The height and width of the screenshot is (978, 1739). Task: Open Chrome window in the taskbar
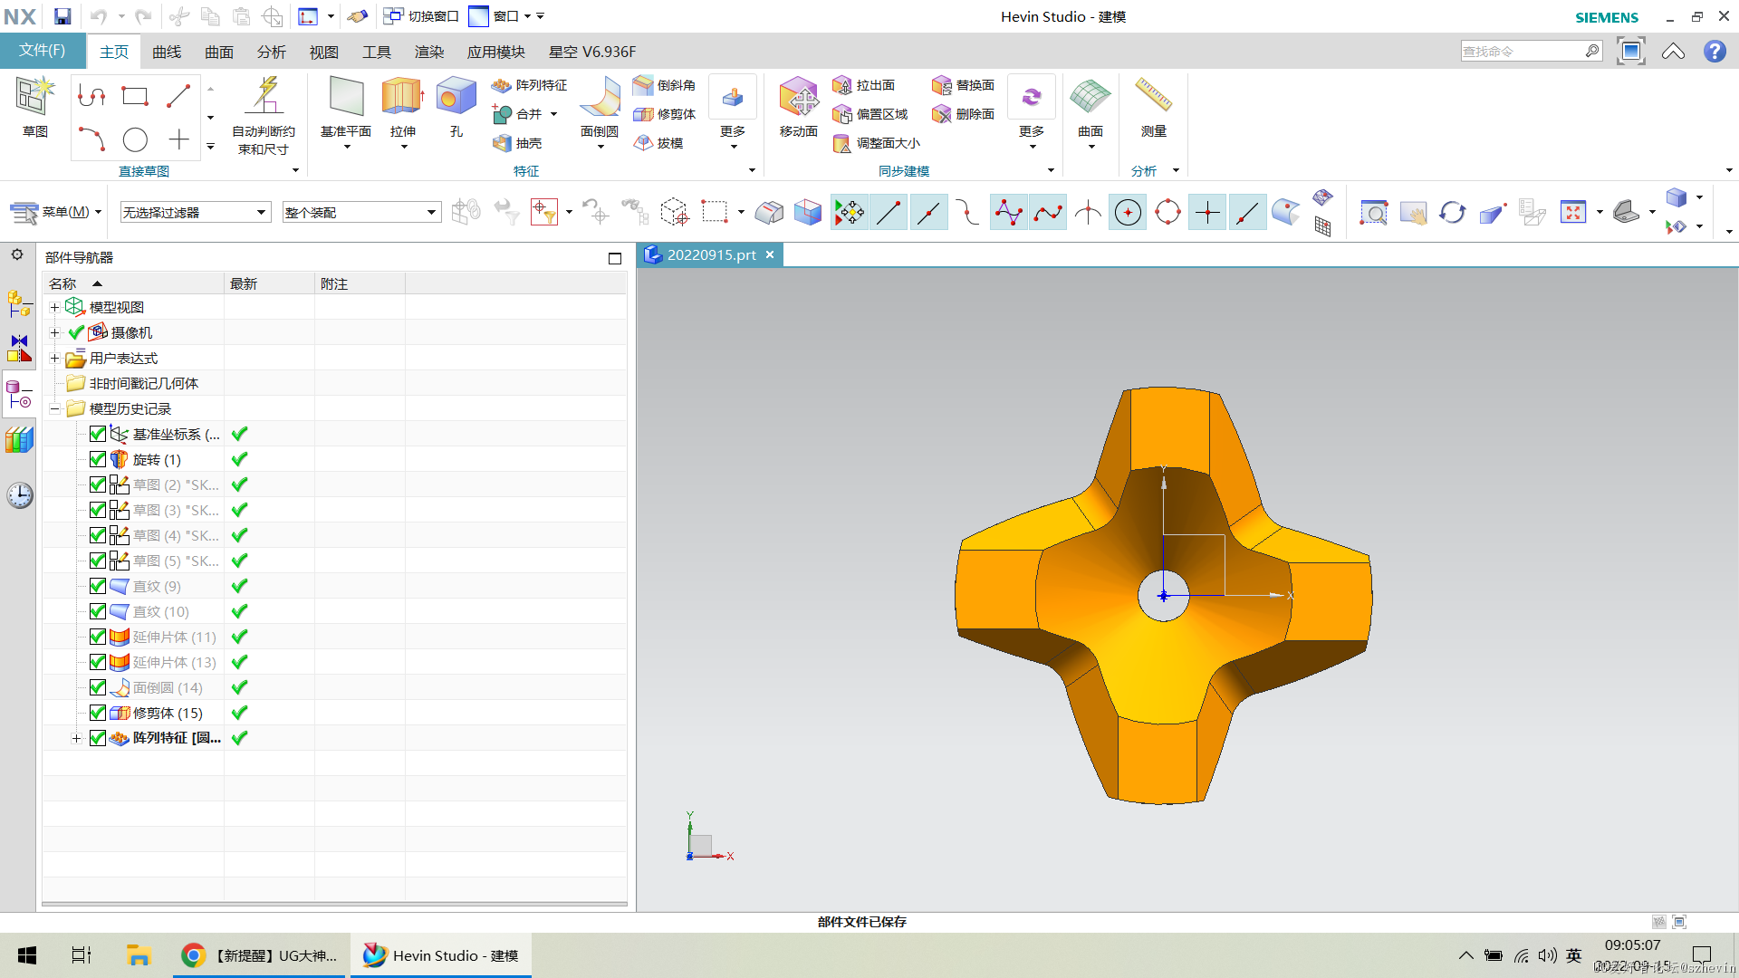pyautogui.click(x=260, y=955)
